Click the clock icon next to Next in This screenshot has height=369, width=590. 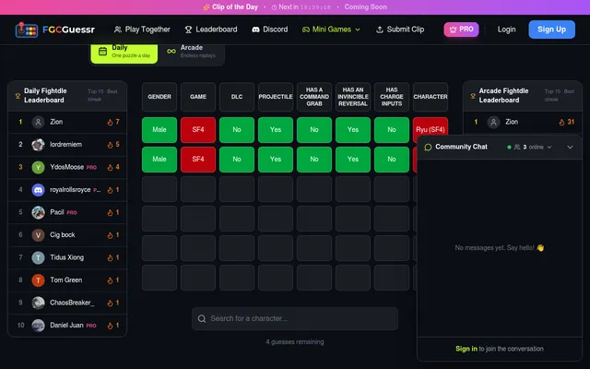tap(274, 7)
